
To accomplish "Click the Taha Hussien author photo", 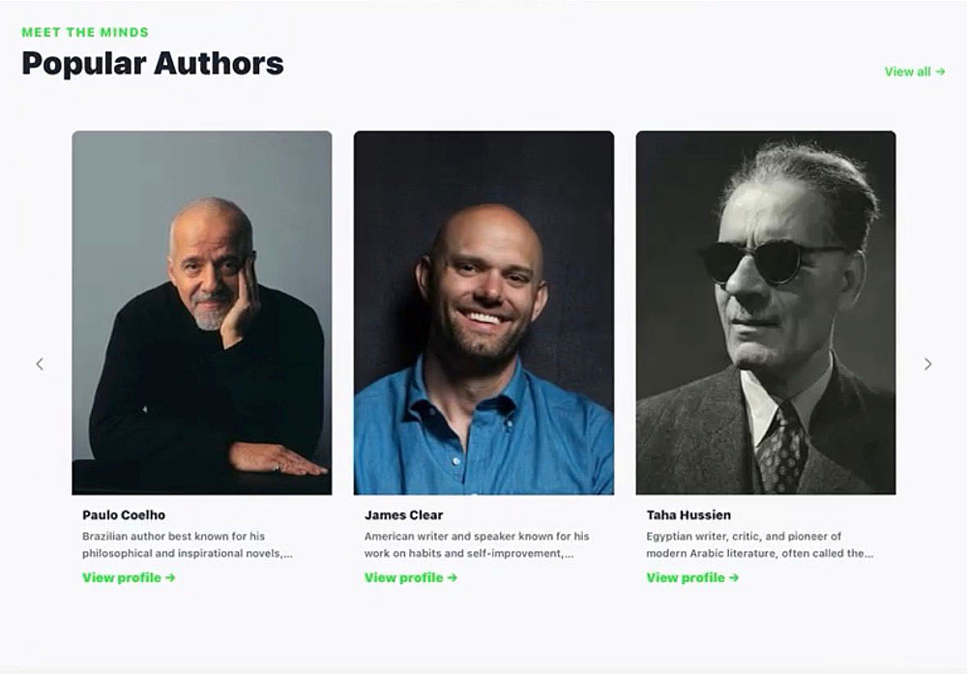I will 766,312.
